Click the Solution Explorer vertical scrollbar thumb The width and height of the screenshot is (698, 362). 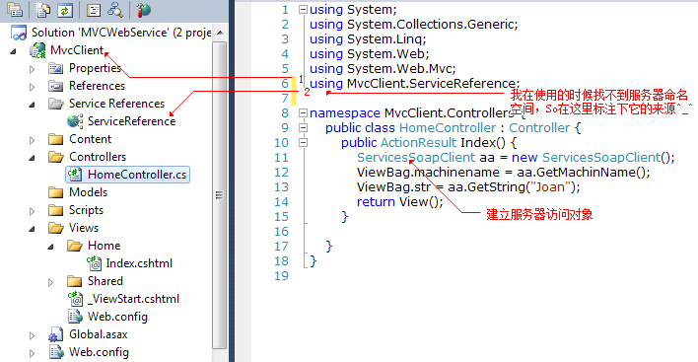[x=220, y=195]
